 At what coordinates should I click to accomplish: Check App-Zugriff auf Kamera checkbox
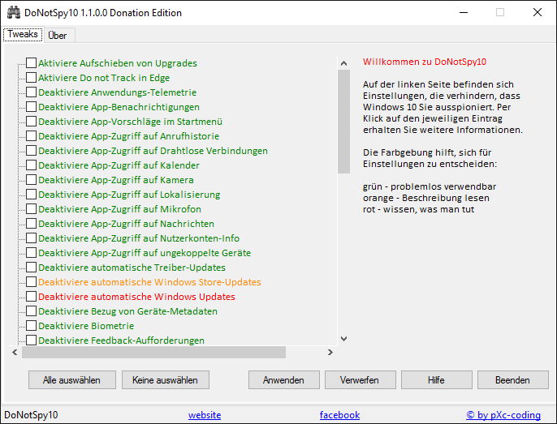tap(31, 179)
